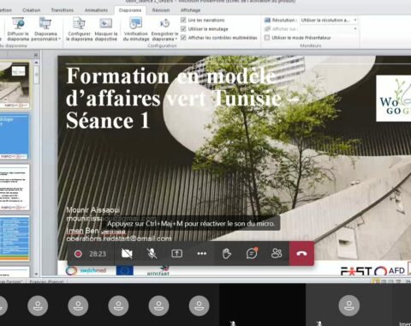411x326 pixels.
Task: Turn on the camera in call bar
Action: click(x=127, y=253)
